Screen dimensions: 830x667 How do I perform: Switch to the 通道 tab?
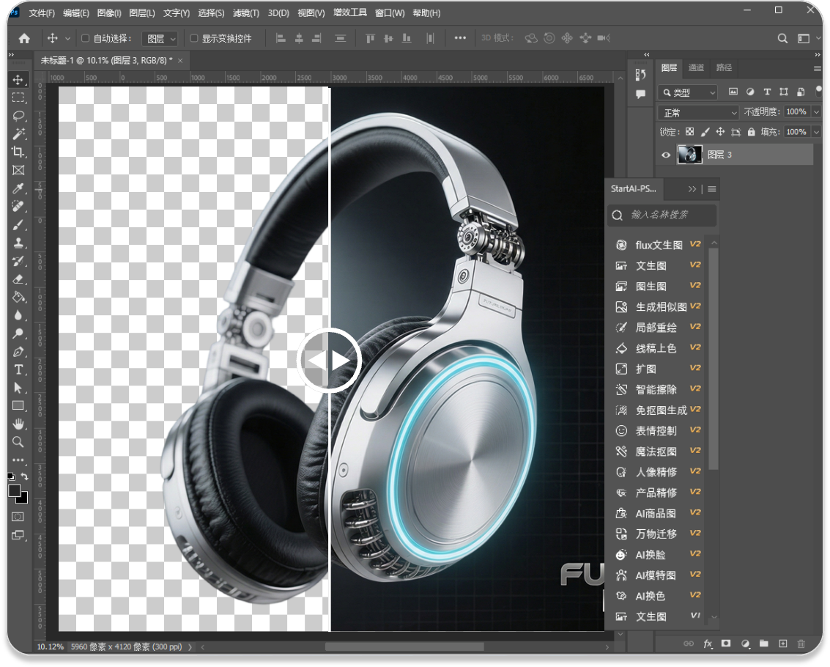696,67
